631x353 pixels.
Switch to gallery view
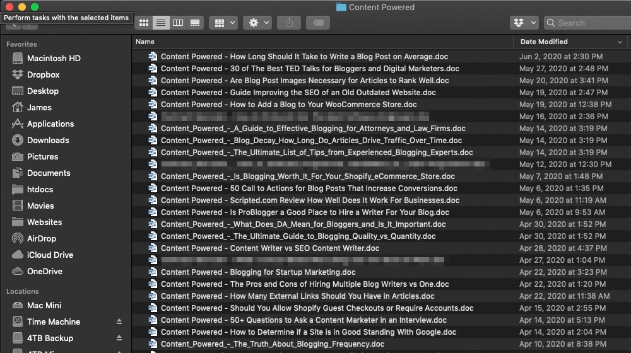click(x=195, y=23)
